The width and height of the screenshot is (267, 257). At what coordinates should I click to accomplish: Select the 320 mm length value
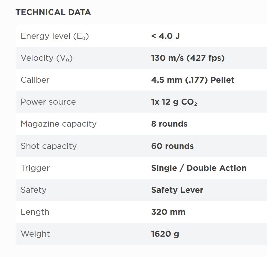(x=168, y=212)
